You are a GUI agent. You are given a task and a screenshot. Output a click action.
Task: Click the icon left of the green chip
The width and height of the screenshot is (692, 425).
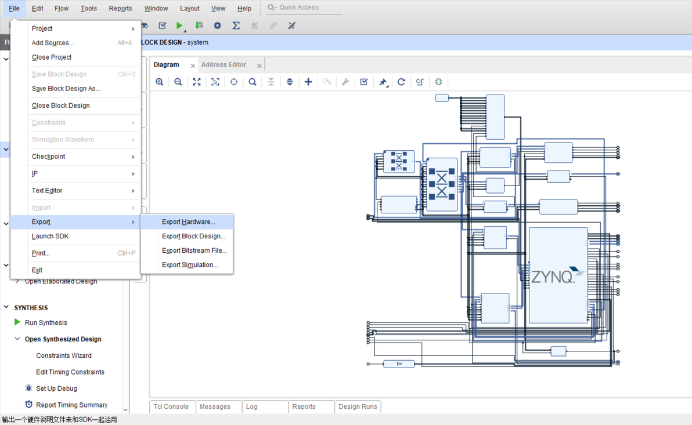[420, 82]
